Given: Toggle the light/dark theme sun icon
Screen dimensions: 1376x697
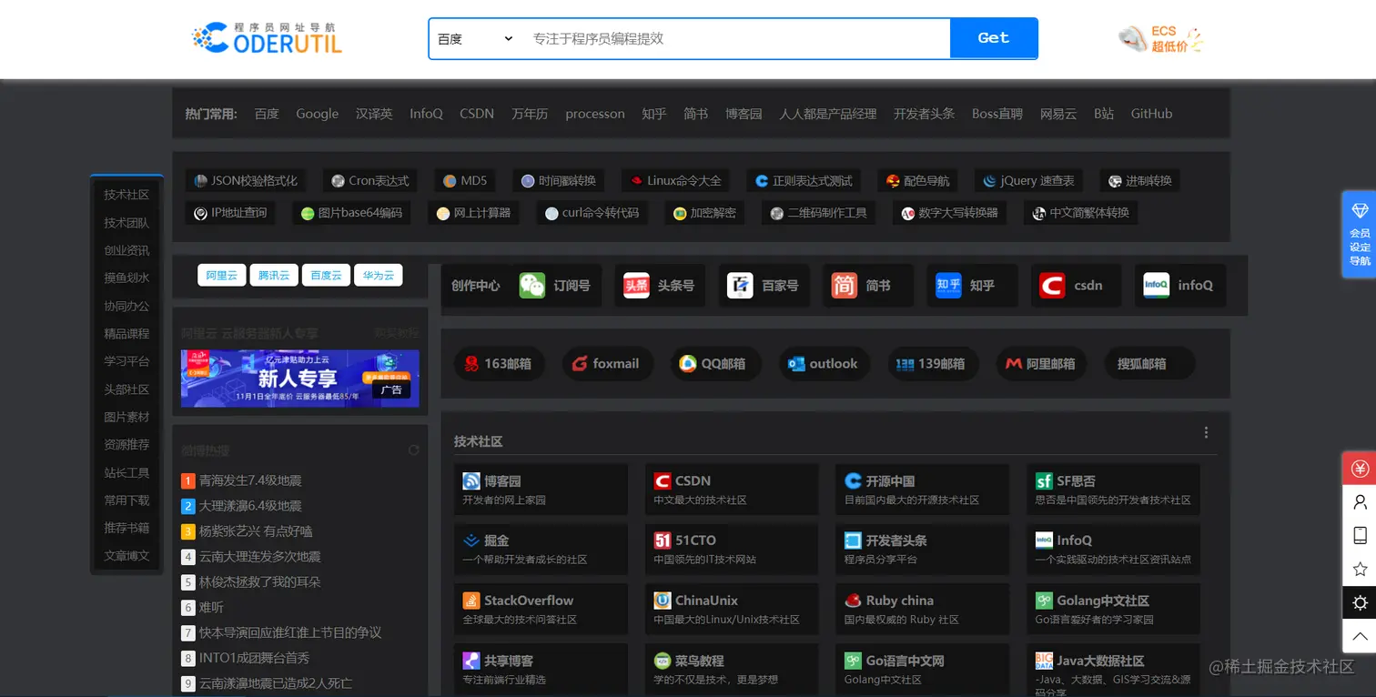Looking at the screenshot, I should [1360, 602].
